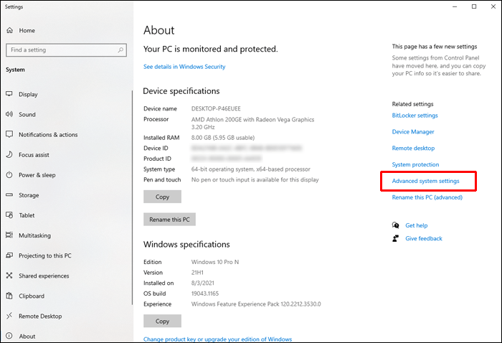Screen dimensions: 502x343
Task: Select the Sound speaker icon
Action: click(x=9, y=114)
